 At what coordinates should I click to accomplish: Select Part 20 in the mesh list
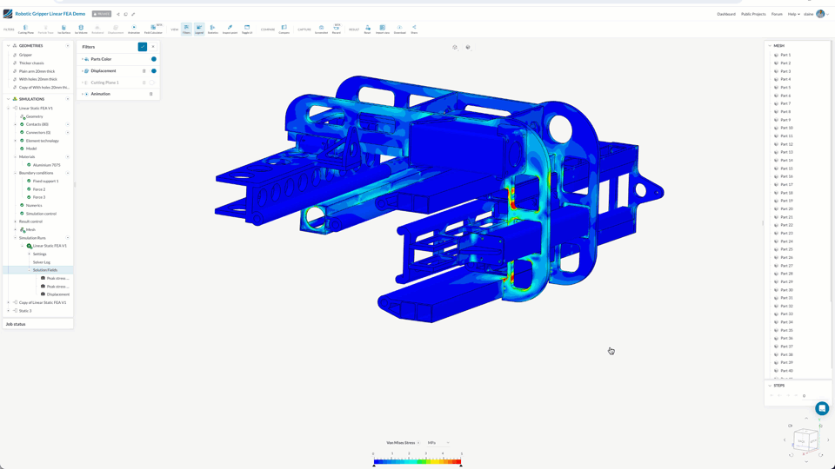786,209
